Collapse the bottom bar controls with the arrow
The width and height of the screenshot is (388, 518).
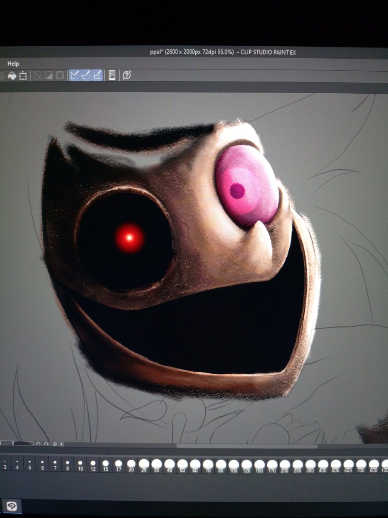click(62, 444)
